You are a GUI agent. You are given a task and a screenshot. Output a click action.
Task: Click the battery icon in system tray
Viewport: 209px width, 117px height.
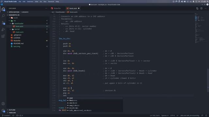click(x=185, y=2)
